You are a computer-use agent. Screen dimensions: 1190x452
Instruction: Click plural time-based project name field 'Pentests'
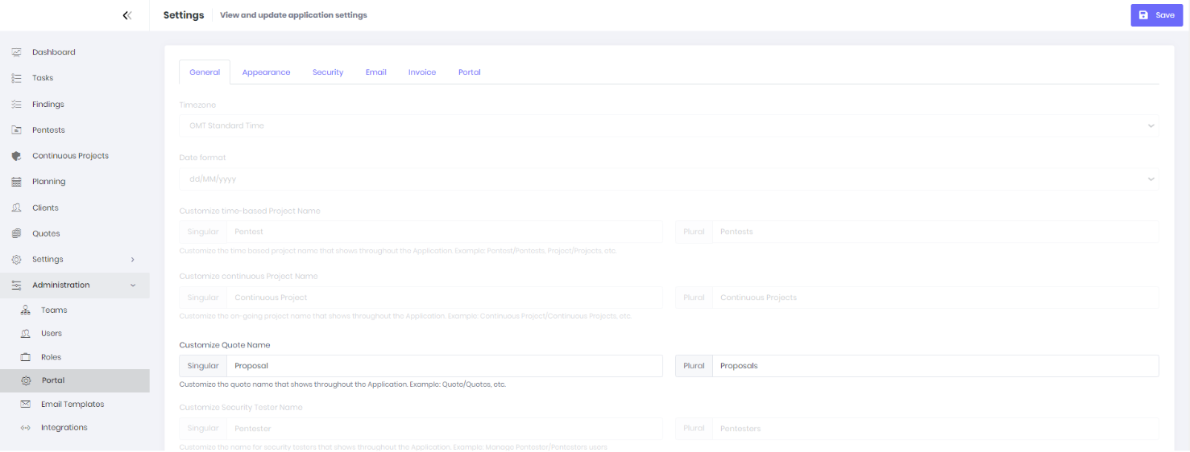[x=935, y=232]
